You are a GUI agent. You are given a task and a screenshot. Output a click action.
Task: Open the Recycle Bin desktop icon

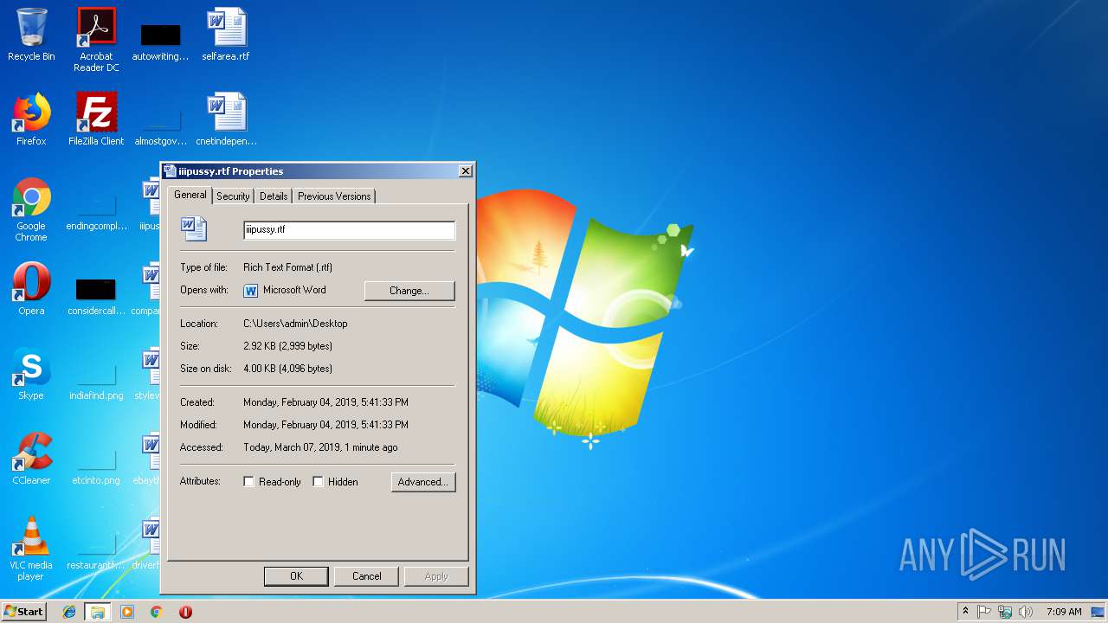point(31,35)
